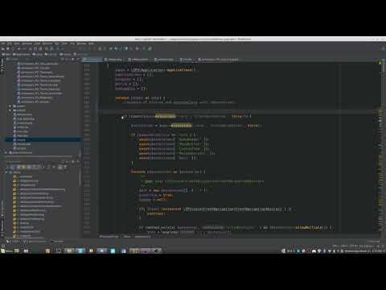The height and width of the screenshot is (290, 386).
Task: Open the Code menu
Action: [x=37, y=43]
